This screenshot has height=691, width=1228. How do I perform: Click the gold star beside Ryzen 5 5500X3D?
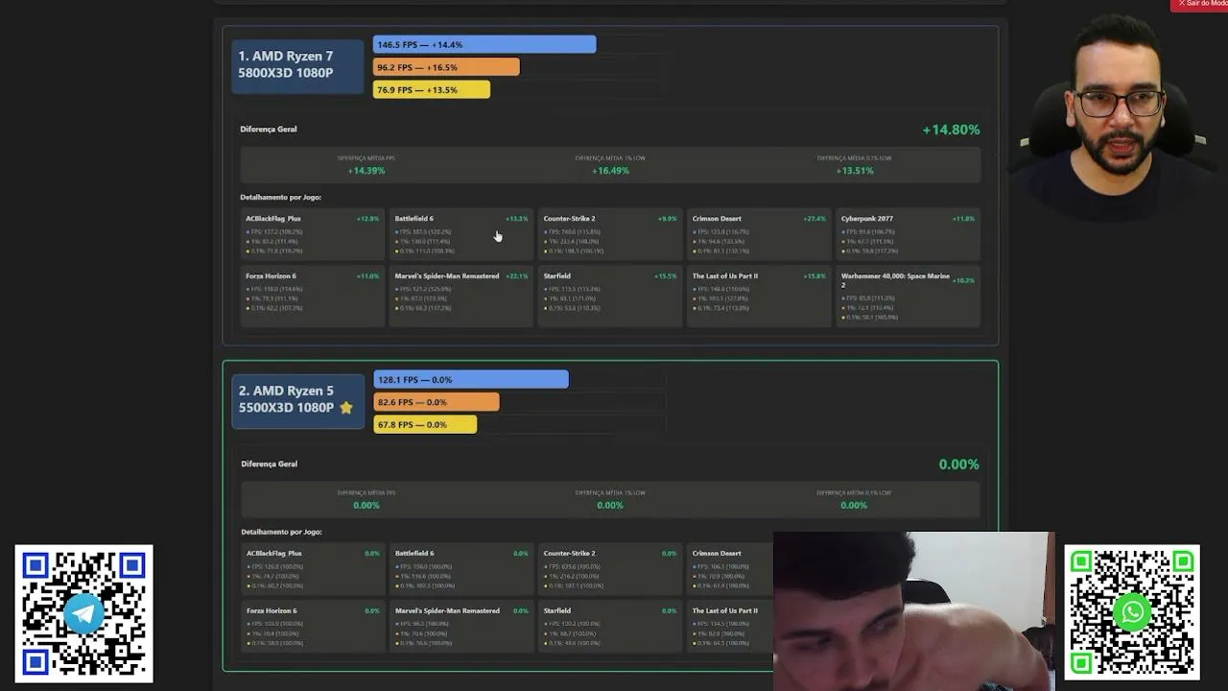346,408
